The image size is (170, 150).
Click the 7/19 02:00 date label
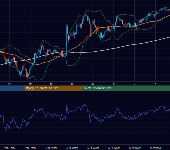135,147
